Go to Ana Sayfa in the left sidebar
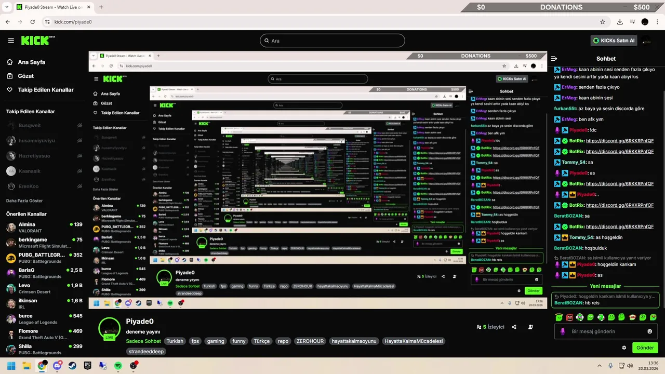The height and width of the screenshot is (374, 665). 32,62
